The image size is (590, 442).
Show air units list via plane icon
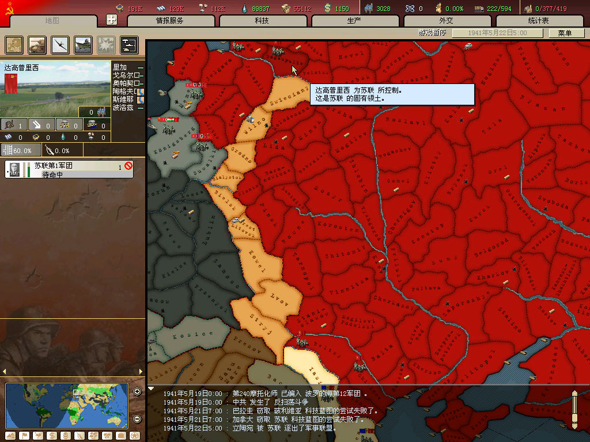pos(60,45)
